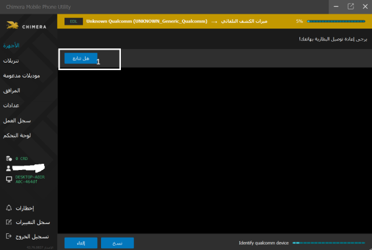Screen dimensions: 372x250
Task: Click the نسخ copy button
Action: click(117, 243)
